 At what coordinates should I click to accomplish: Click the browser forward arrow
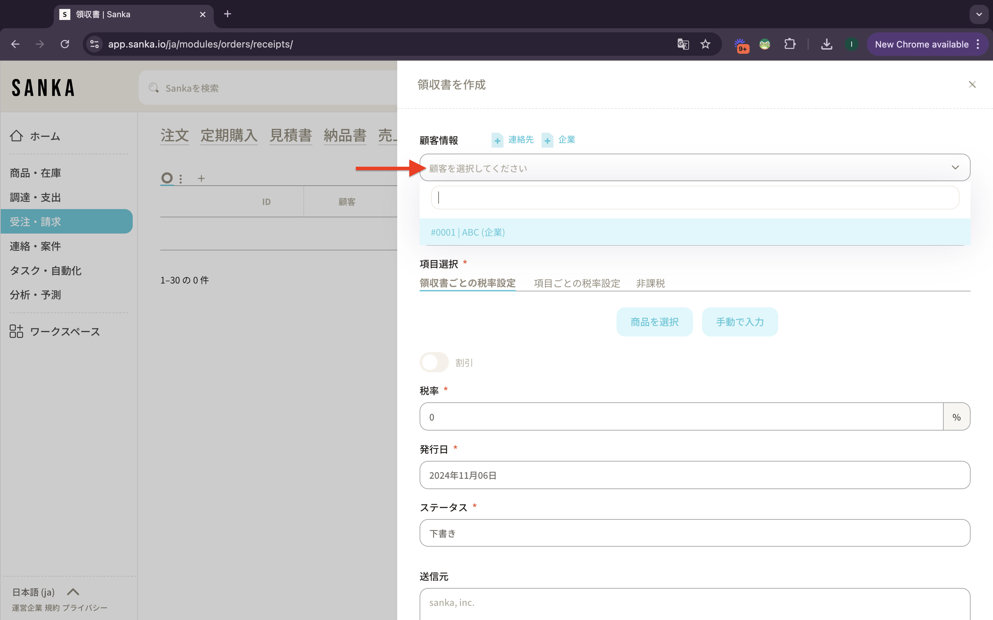click(40, 44)
